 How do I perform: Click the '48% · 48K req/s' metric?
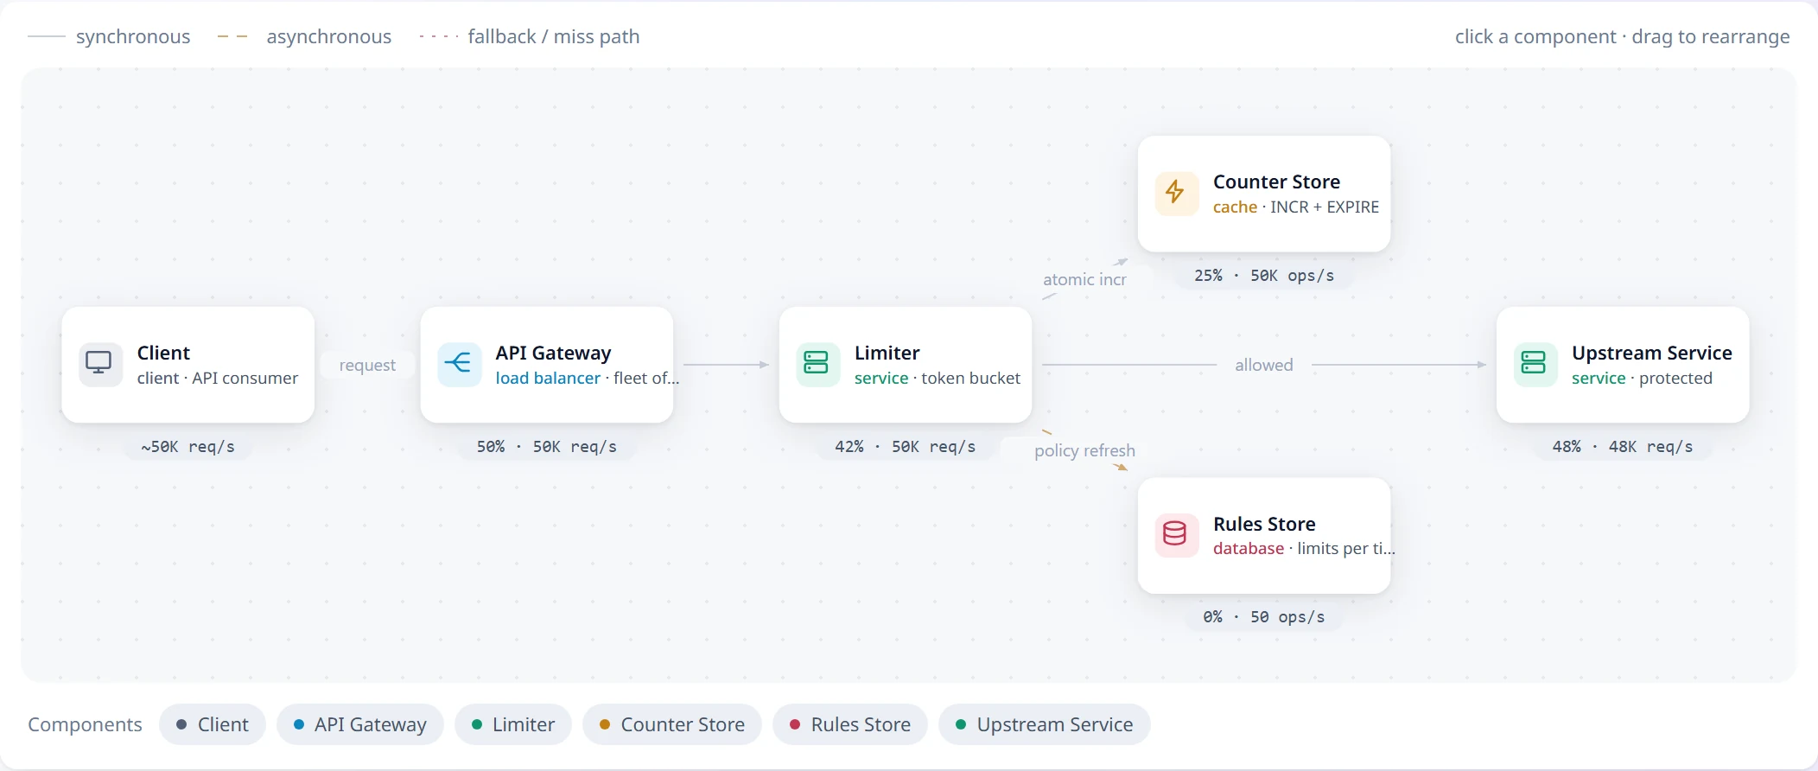click(1623, 447)
